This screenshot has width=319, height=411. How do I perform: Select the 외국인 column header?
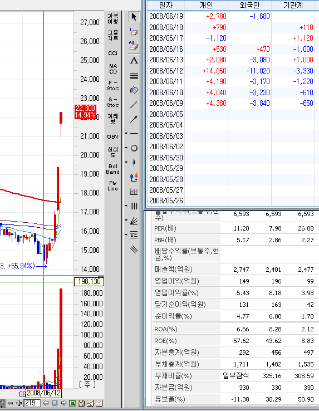click(x=249, y=5)
